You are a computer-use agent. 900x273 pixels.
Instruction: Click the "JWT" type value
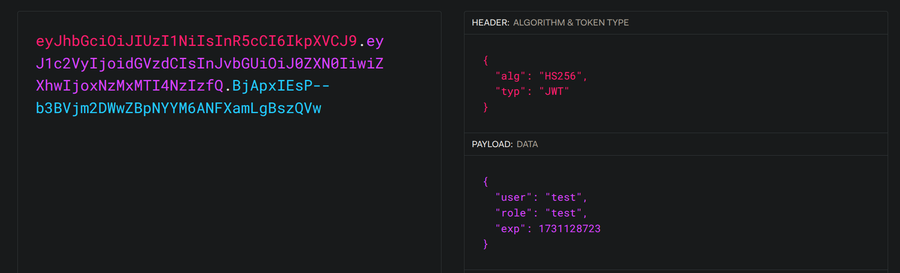click(554, 91)
